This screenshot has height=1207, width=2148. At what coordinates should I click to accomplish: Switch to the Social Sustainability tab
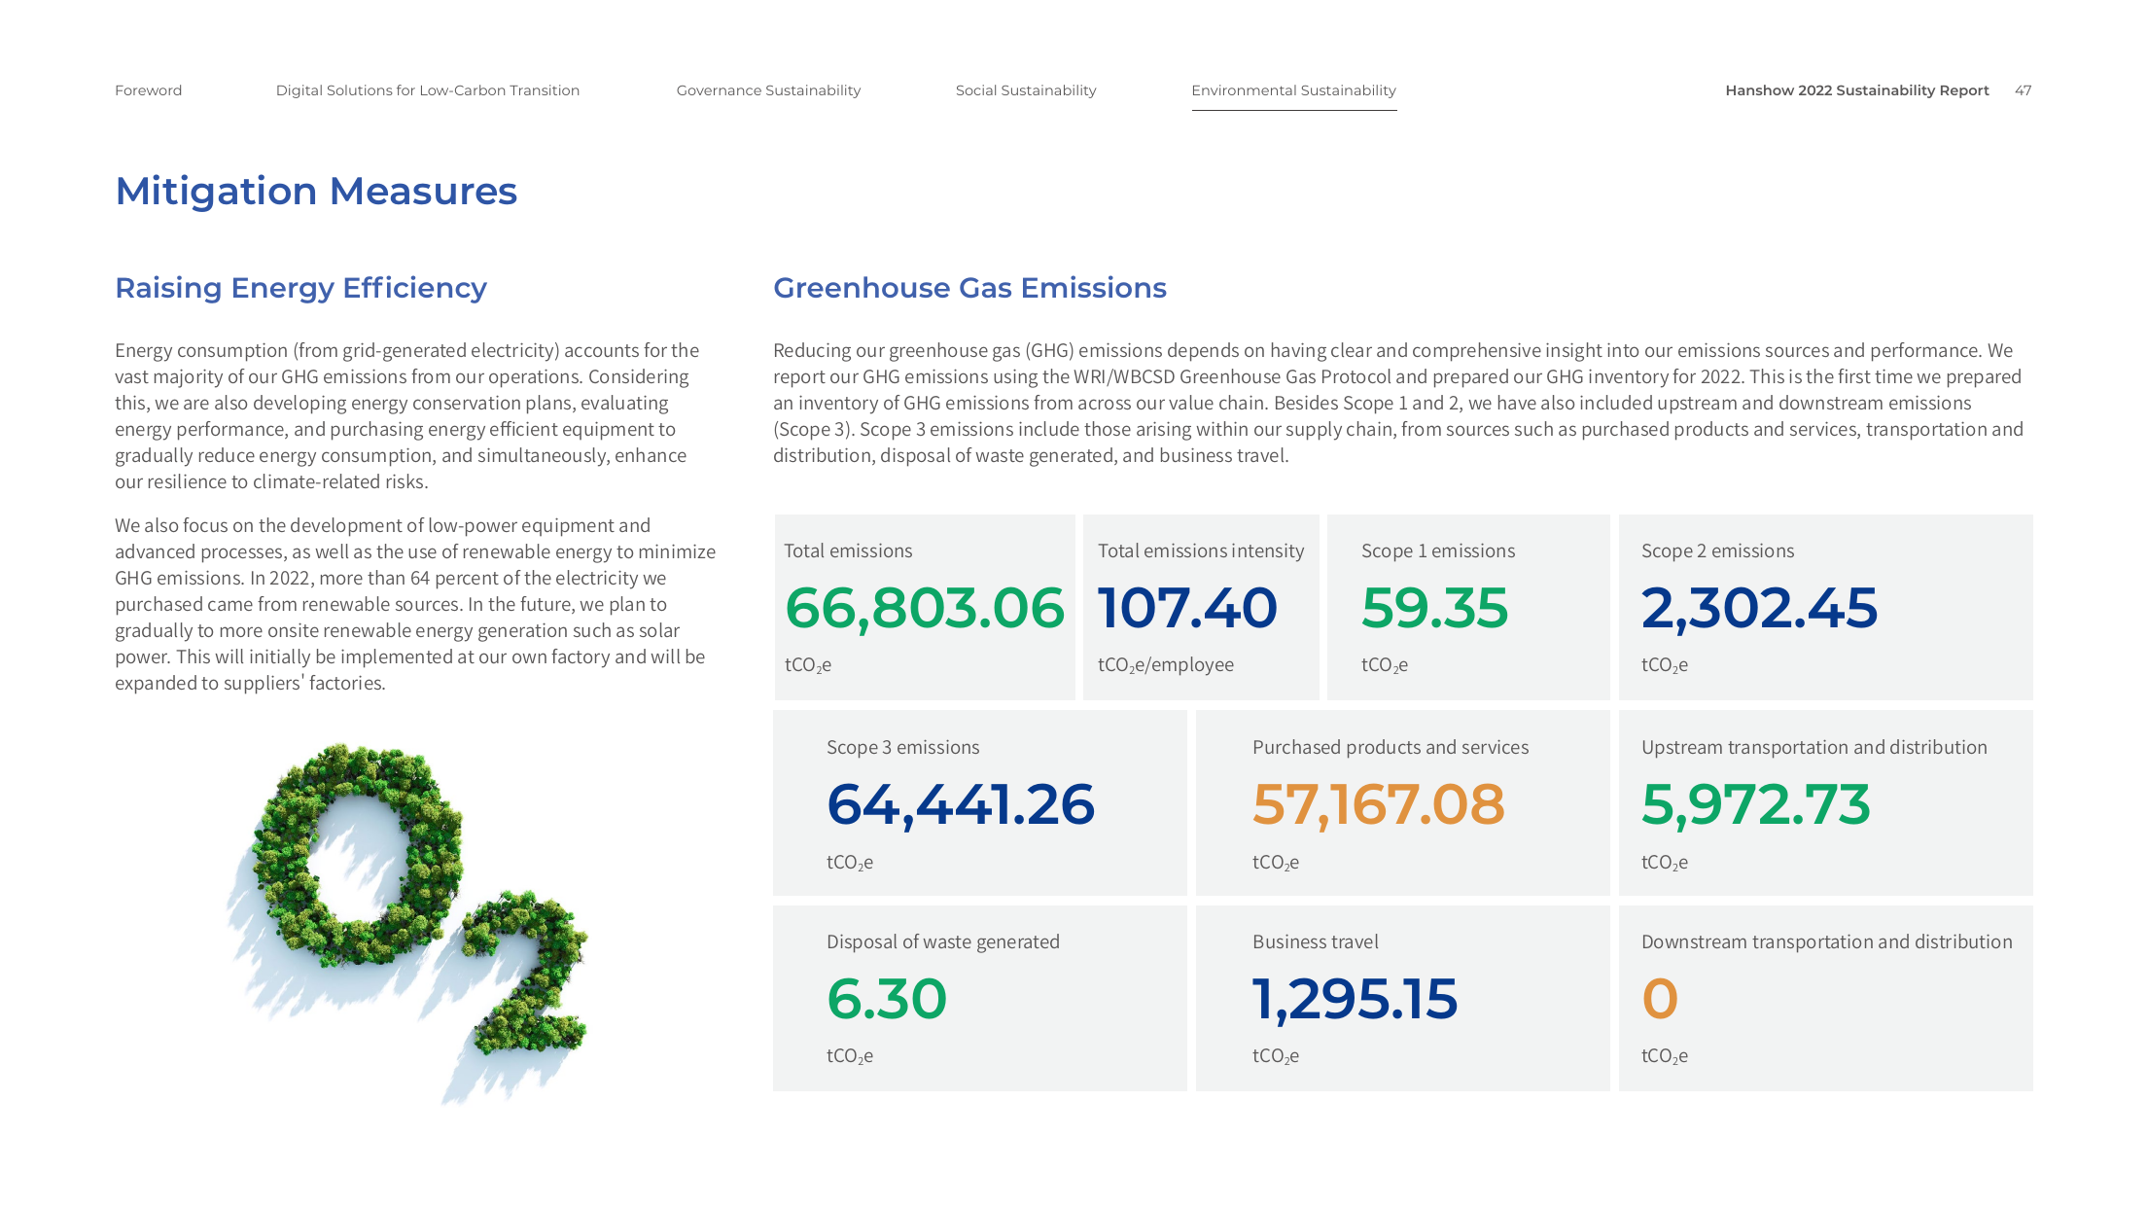click(x=1026, y=90)
